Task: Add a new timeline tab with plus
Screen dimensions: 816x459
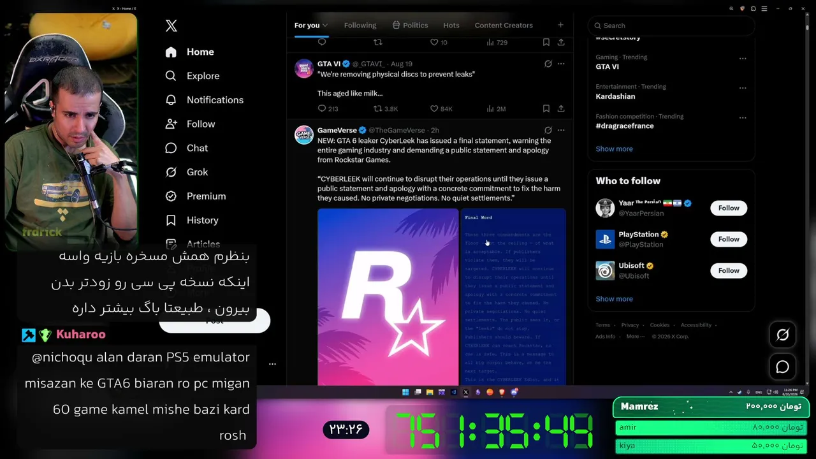Action: click(560, 25)
